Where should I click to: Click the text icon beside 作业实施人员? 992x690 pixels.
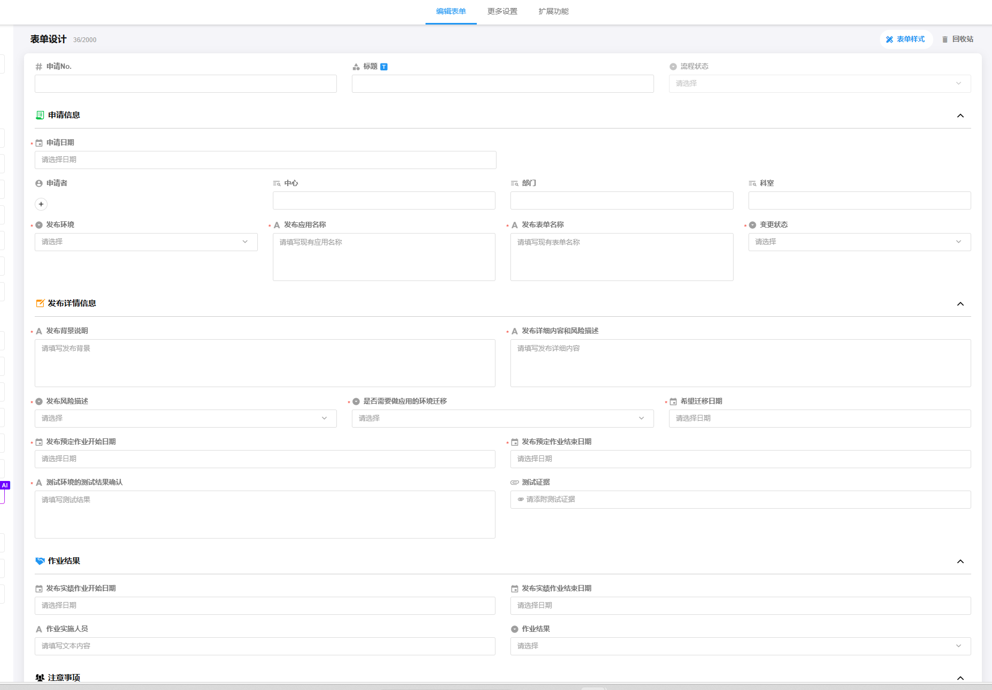tap(39, 629)
